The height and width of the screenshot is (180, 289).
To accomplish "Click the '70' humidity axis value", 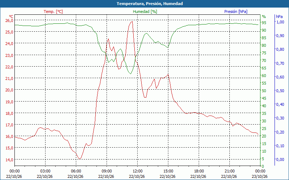I will coord(264,60).
